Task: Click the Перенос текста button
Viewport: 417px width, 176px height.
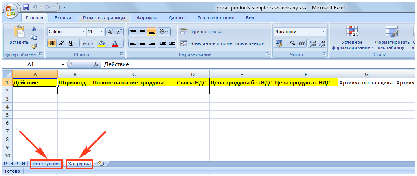Action: click(201, 32)
